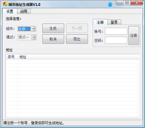
Task: Click the 取消 button
Action: click(53, 39)
